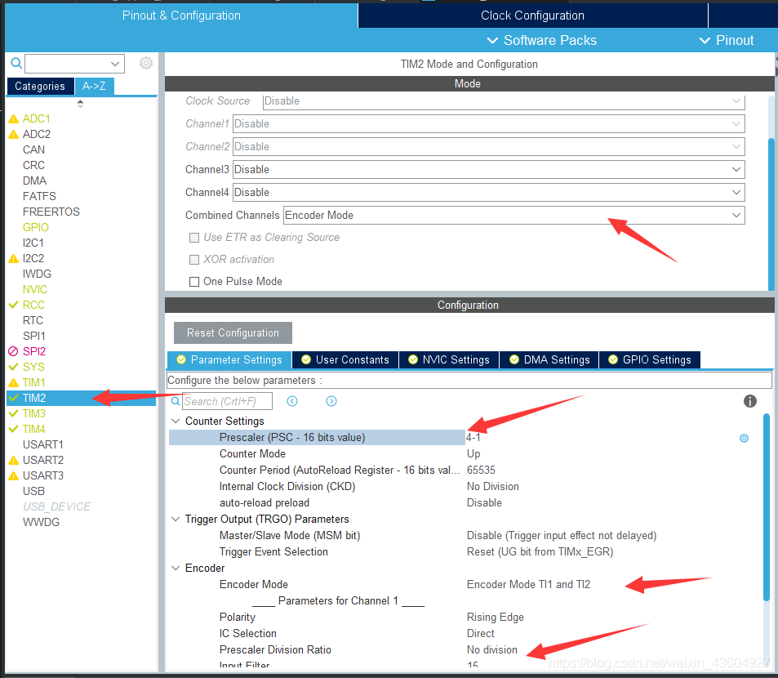Image resolution: width=778 pixels, height=678 pixels.
Task: Open the Channel1 dropdown
Action: point(489,124)
